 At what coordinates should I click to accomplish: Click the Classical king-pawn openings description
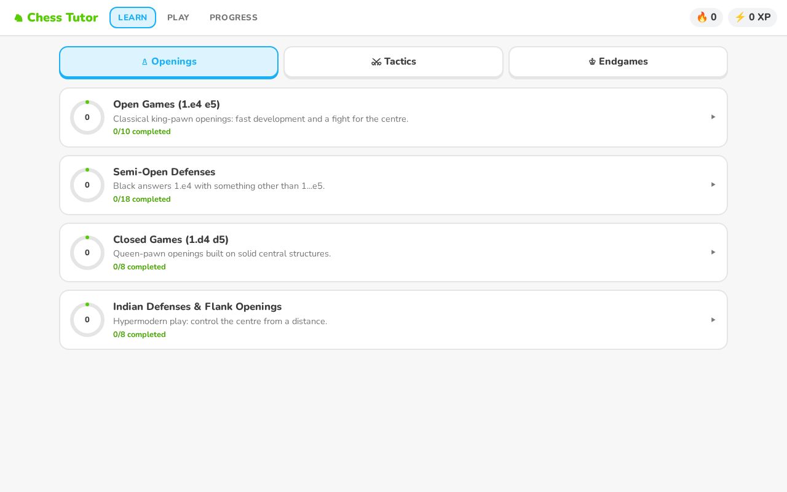tap(261, 119)
